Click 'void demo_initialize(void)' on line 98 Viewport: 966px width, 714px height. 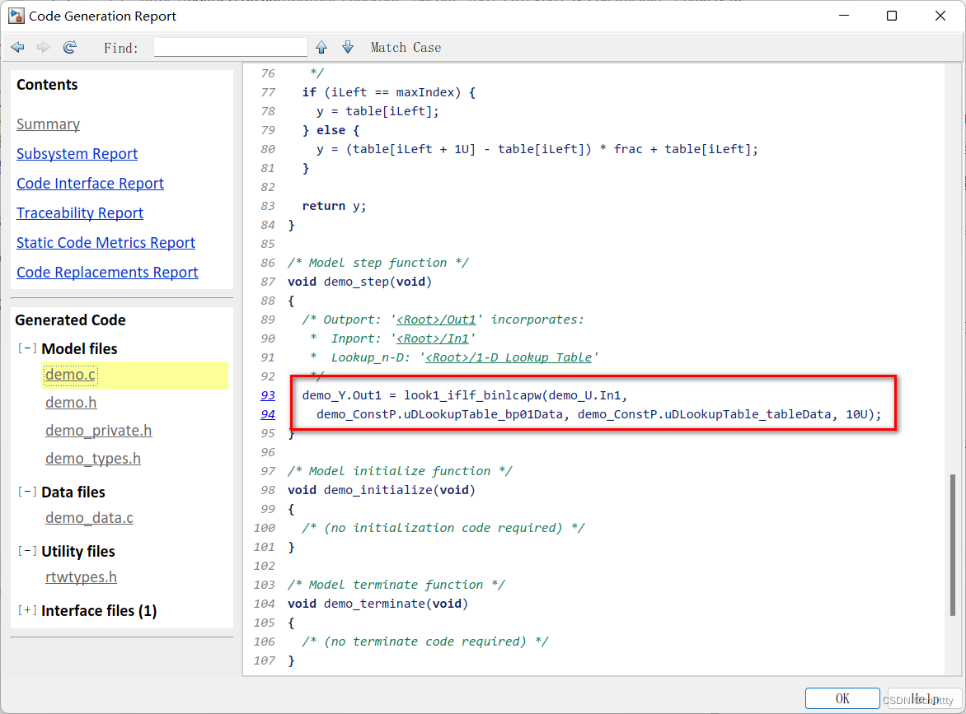pyautogui.click(x=382, y=491)
